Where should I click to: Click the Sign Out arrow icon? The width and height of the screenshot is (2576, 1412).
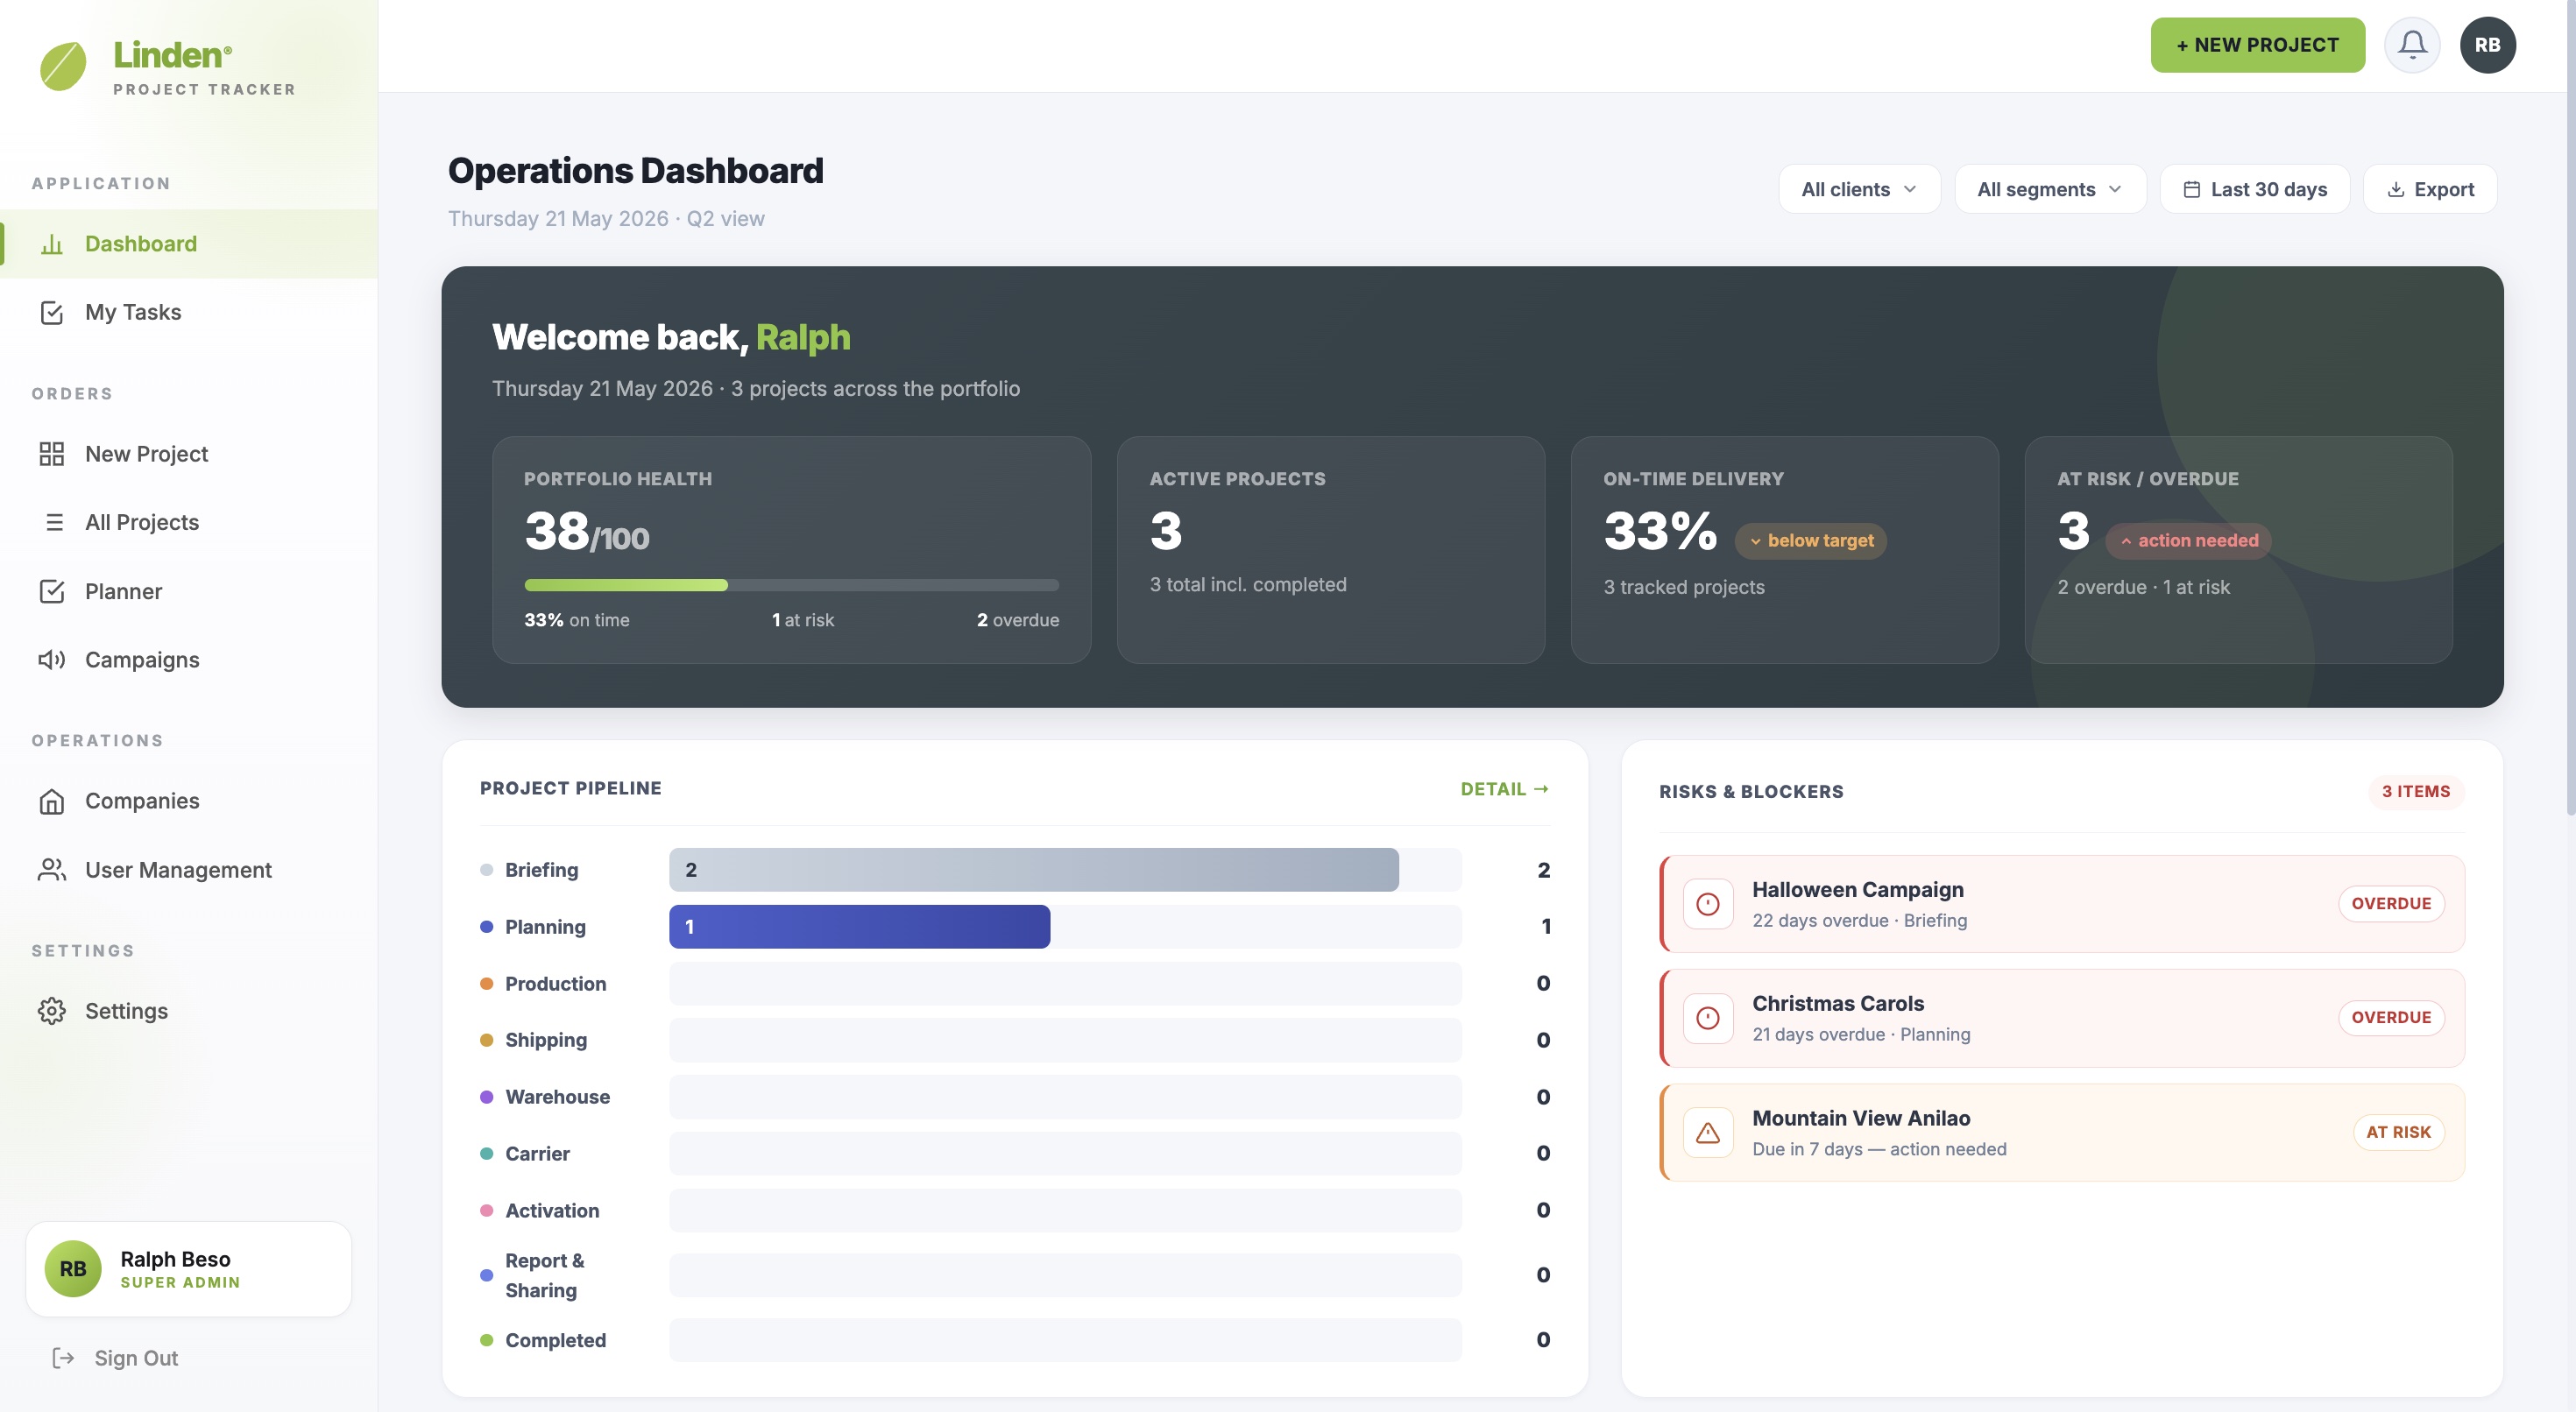click(63, 1358)
